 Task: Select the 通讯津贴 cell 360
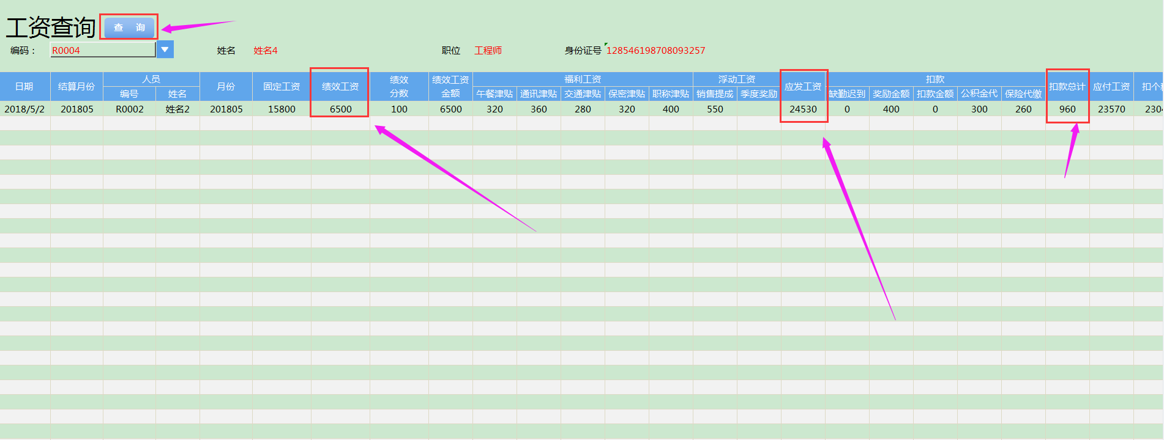(x=539, y=109)
